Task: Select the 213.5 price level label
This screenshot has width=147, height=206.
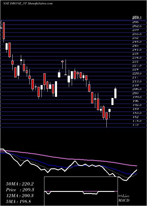Action: [x=137, y=81]
